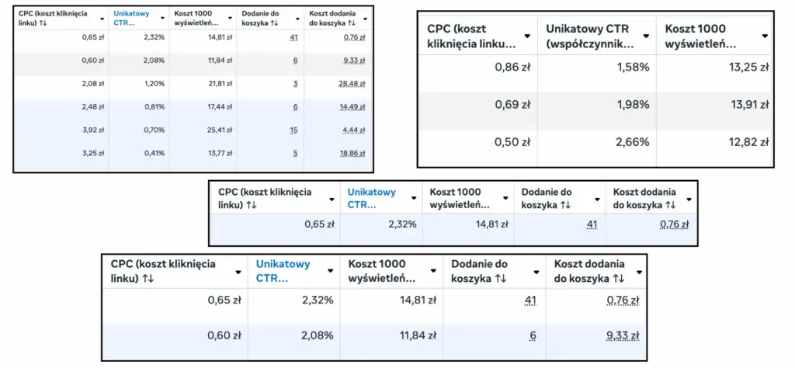The image size is (795, 368).
Task: Click caret icon on Dodanie do koszyka in single-row table
Action: [596, 199]
